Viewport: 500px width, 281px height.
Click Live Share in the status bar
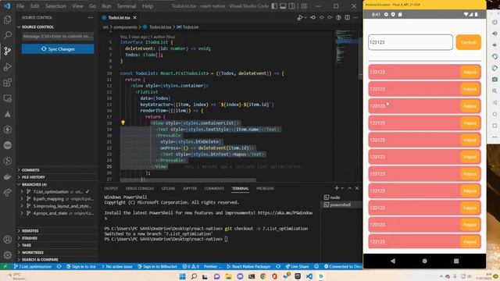pos(297,266)
